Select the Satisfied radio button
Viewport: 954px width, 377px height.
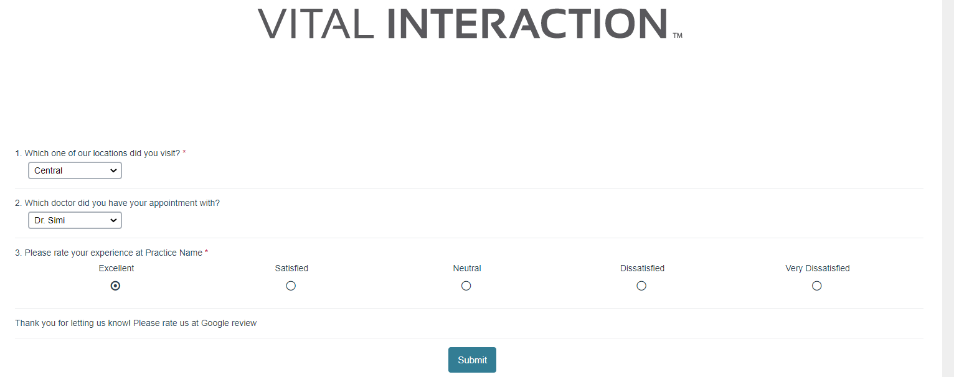click(x=291, y=286)
